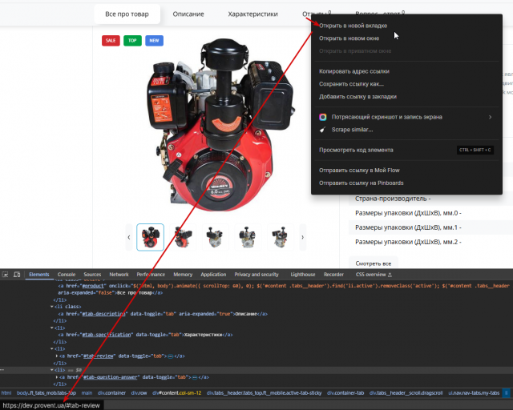
Task: Go to next thumbnail with right arrow
Action: tap(303, 237)
